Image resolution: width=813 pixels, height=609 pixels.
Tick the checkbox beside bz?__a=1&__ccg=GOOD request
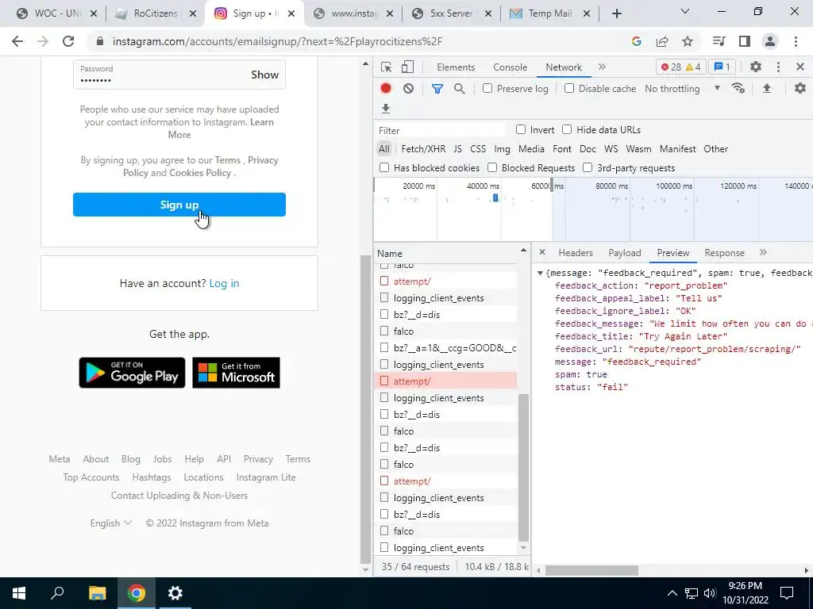[384, 347]
